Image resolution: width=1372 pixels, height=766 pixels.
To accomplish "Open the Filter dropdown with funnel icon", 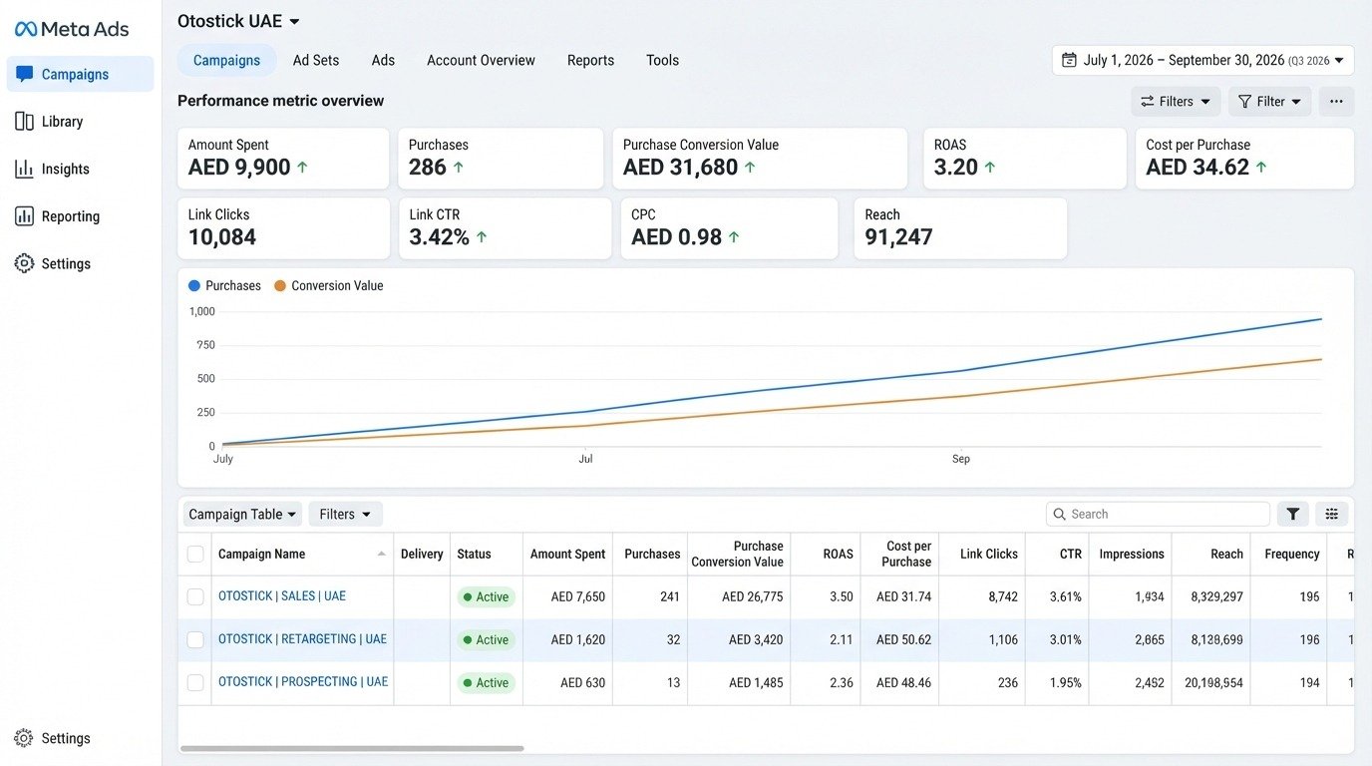I will click(1269, 101).
